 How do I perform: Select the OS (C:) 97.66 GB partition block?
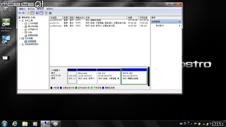pos(109,76)
